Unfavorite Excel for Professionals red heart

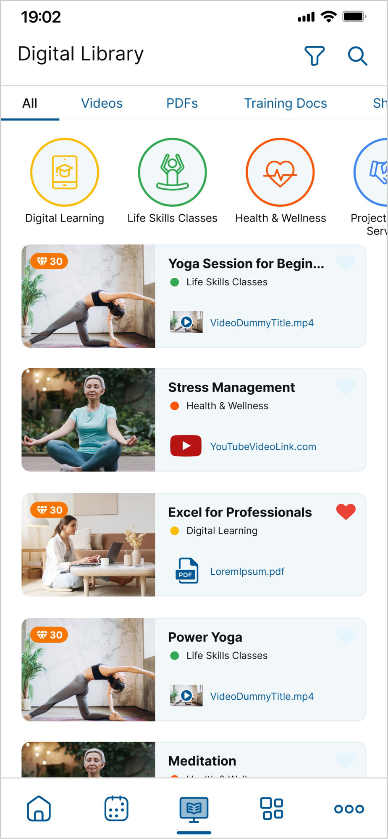click(346, 512)
